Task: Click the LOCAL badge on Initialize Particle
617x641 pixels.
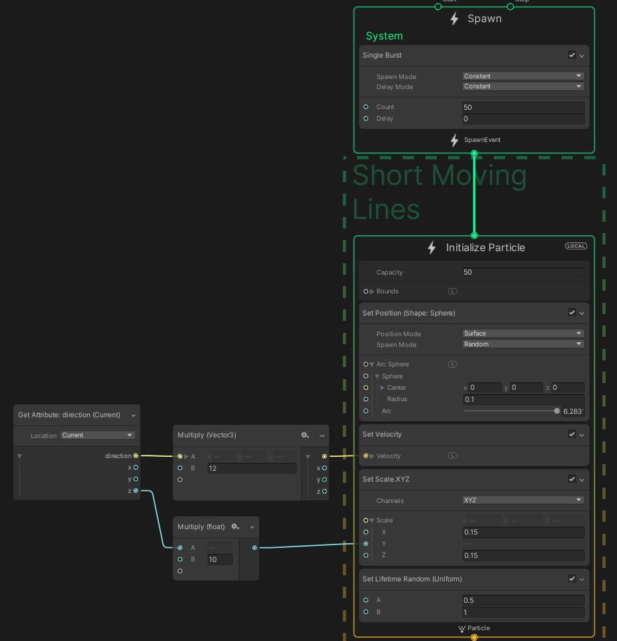Action: tap(575, 246)
